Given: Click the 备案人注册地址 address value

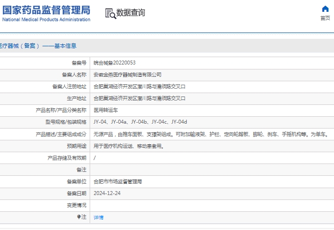Looking at the screenshot, I should (x=139, y=87).
